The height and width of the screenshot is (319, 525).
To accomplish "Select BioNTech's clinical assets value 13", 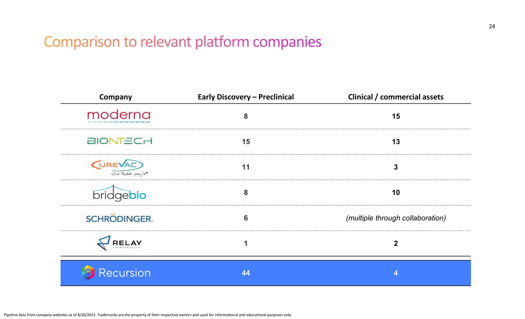I will (x=396, y=142).
